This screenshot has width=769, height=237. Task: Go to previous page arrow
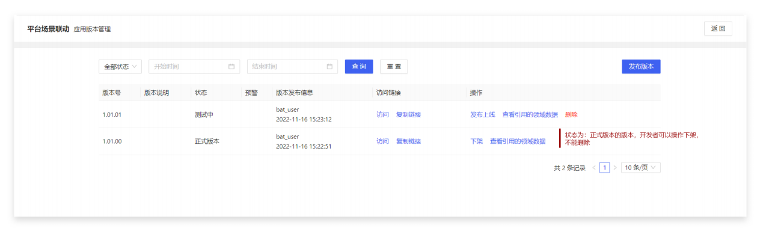(x=594, y=168)
